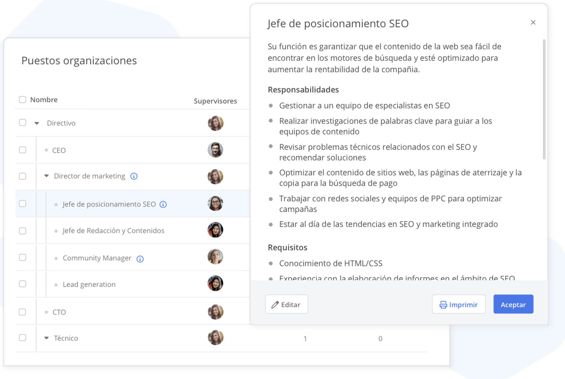Click supervisor avatar in Jefe de posicionamiento SEO row
The width and height of the screenshot is (565, 379).
[x=215, y=203]
